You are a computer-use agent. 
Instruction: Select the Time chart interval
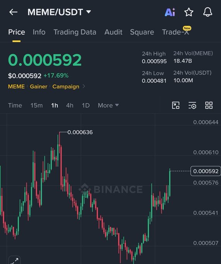[x=15, y=105]
